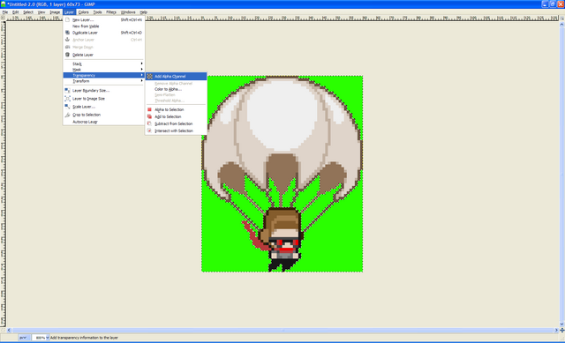This screenshot has width=565, height=343.
Task: Click the zoom-on-resize icon at the canvas top-right corner
Action: [561, 18]
